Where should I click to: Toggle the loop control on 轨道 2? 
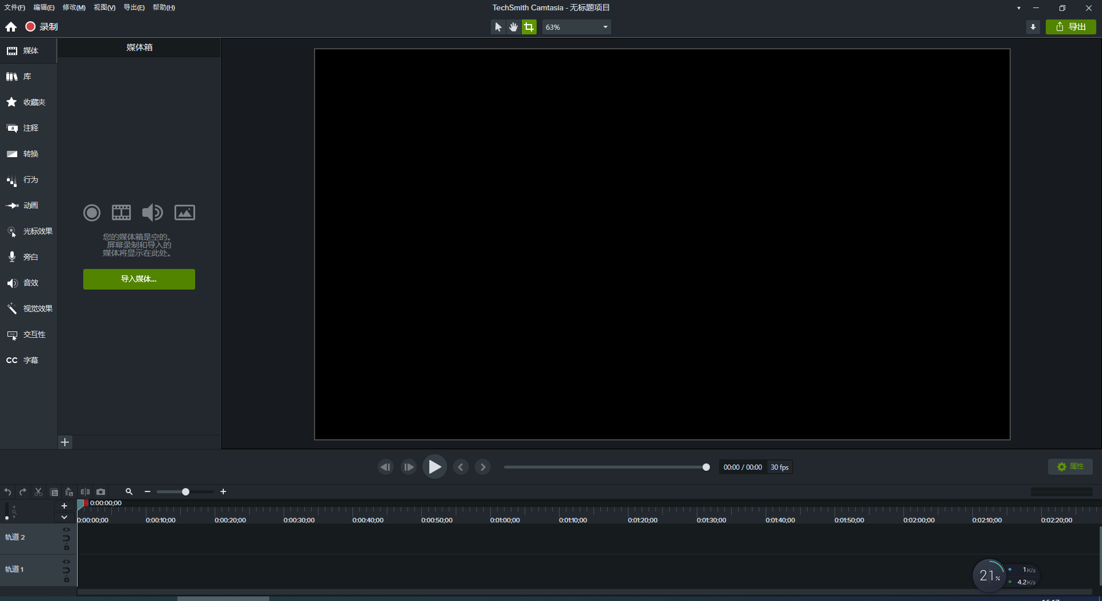coord(67,538)
